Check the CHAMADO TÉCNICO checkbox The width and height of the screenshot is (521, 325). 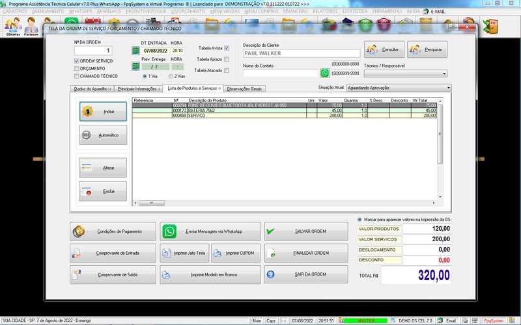click(x=77, y=76)
